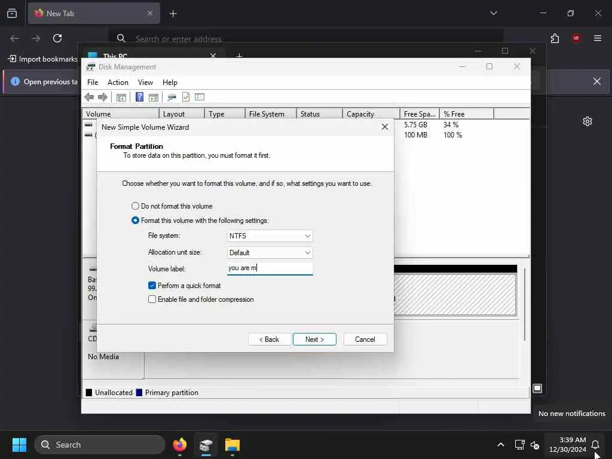Click the notification bell in system tray

point(595,445)
